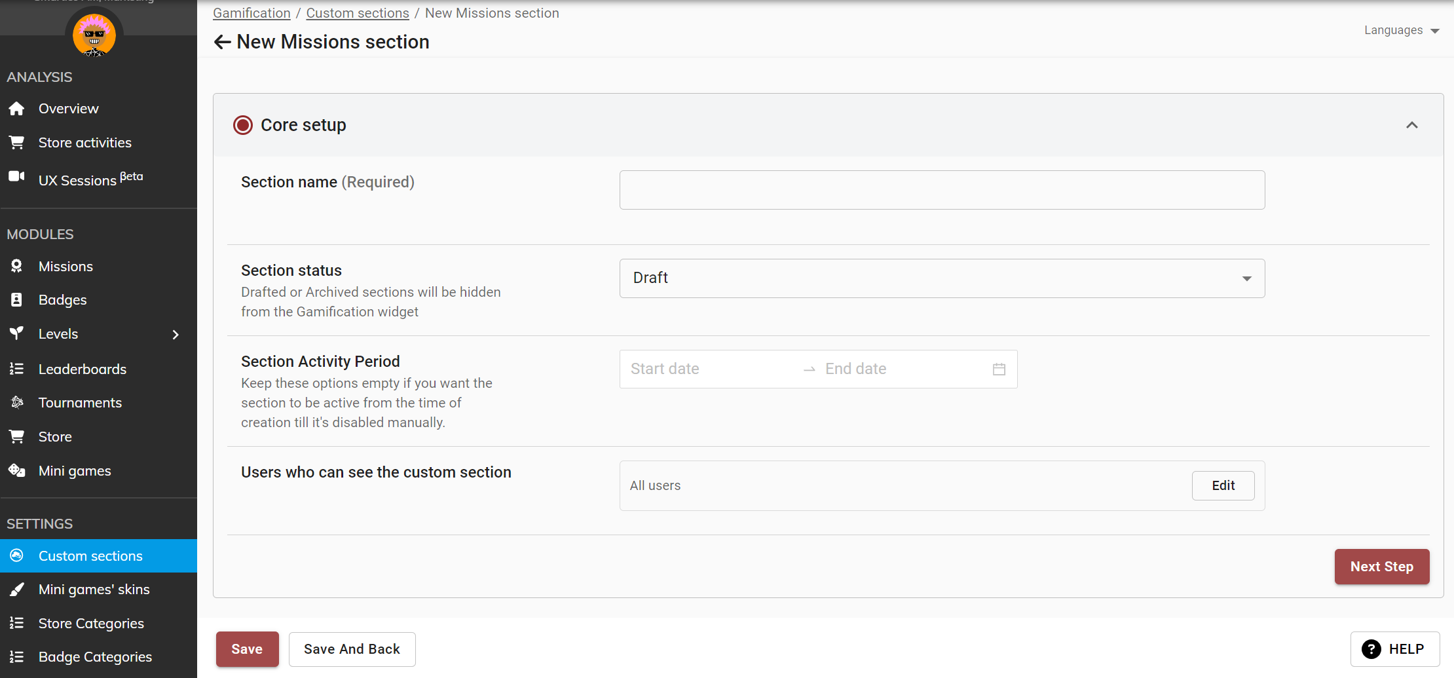Click the Save And Back button
This screenshot has width=1454, height=678.
pos(352,649)
